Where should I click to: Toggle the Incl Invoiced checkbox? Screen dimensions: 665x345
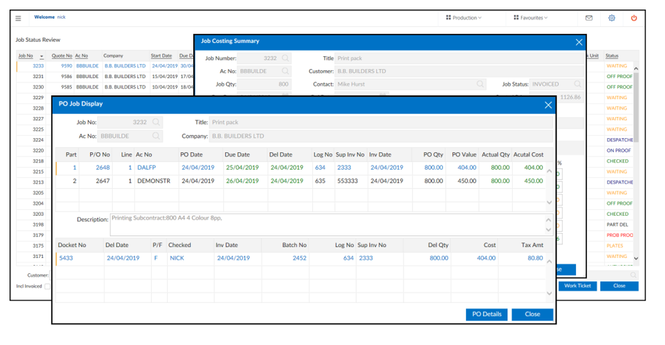(46, 286)
